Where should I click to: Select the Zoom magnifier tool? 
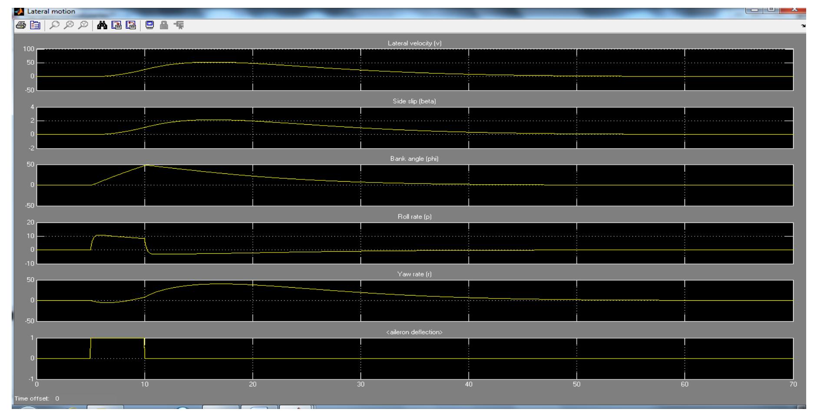click(x=54, y=26)
